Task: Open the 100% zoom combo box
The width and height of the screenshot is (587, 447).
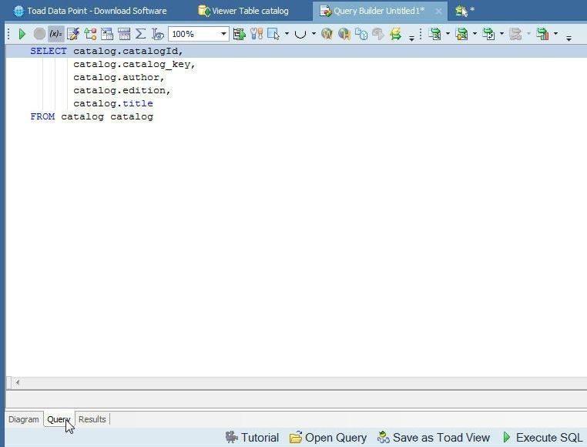Action: tap(199, 34)
